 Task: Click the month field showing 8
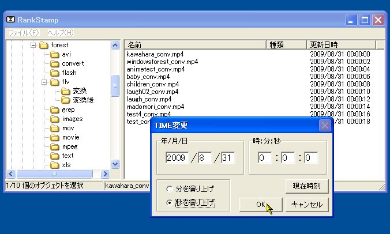pyautogui.click(x=205, y=158)
